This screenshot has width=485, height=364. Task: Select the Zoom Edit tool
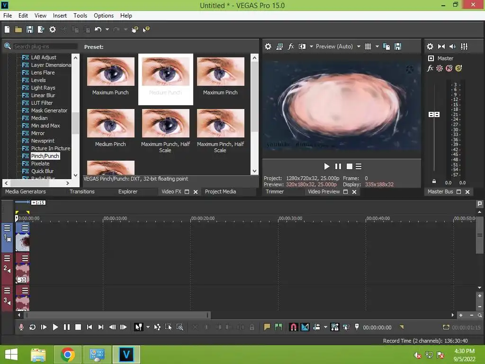180,327
